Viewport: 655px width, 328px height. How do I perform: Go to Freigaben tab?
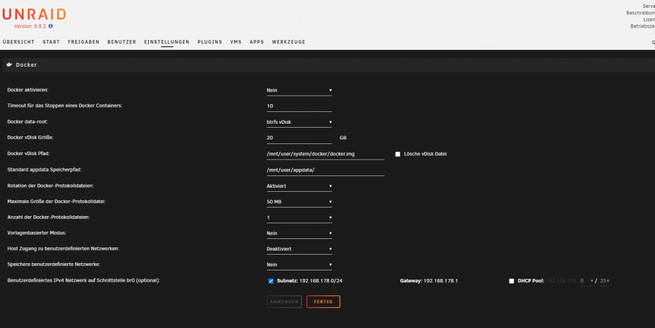coord(84,42)
